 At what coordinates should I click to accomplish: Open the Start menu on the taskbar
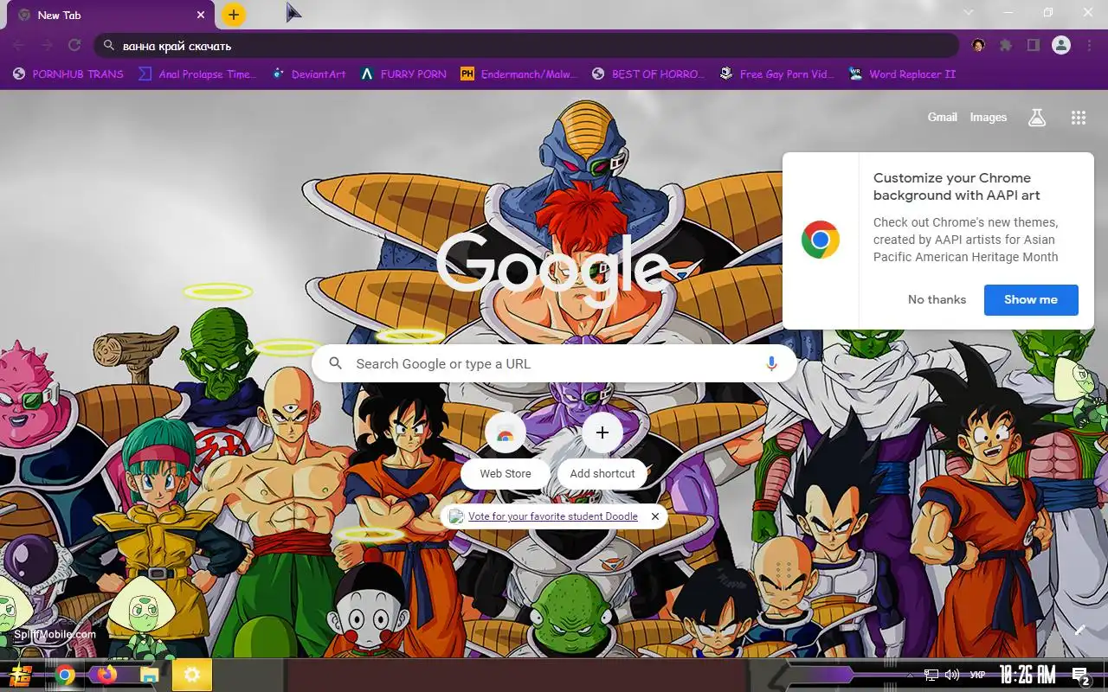(x=21, y=676)
